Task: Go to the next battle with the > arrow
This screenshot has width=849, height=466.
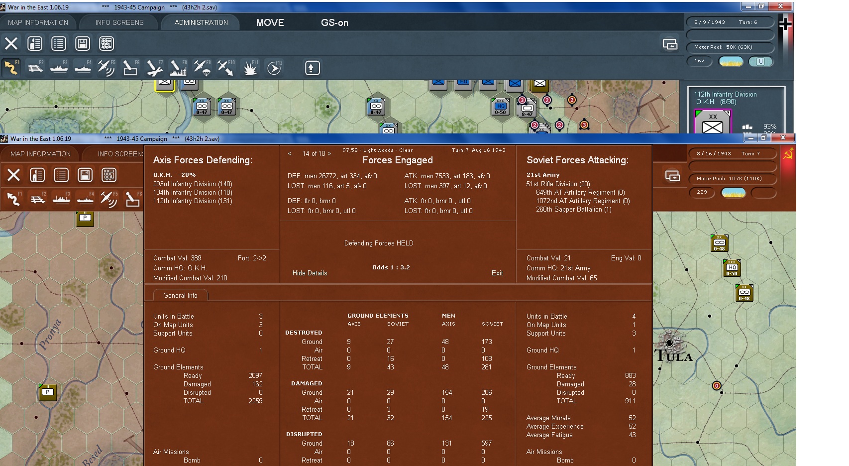Action: (329, 153)
